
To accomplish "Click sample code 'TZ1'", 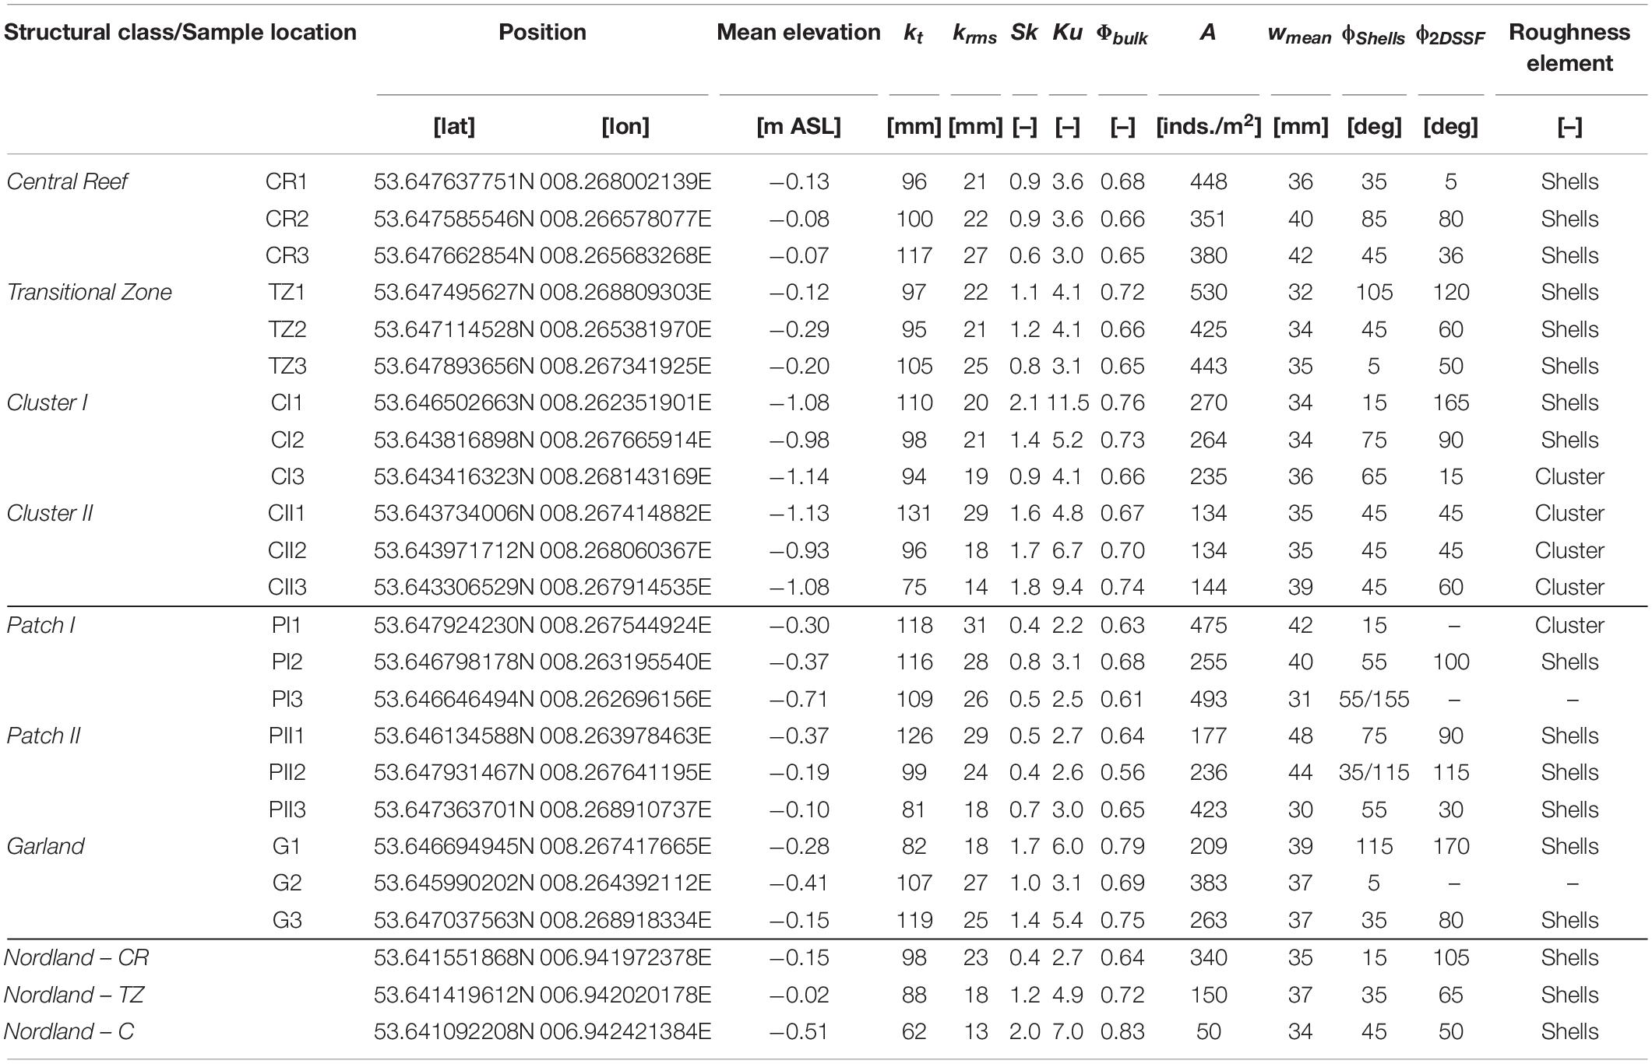I will tap(287, 293).
